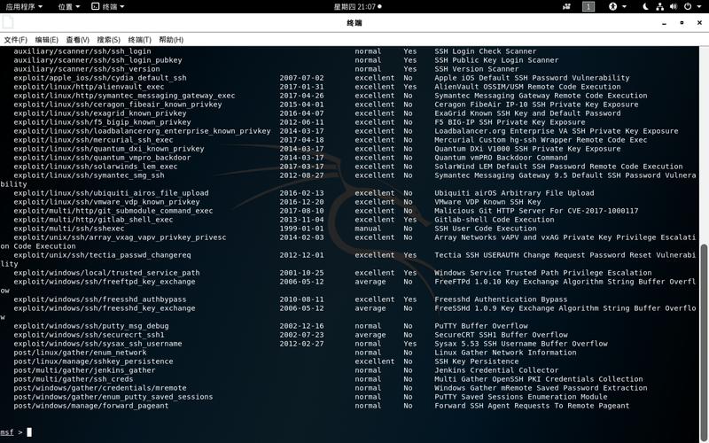Image resolution: width=709 pixels, height=443 pixels.
Task: Click the date 1999-01-01 in the list
Action: pyautogui.click(x=301, y=229)
